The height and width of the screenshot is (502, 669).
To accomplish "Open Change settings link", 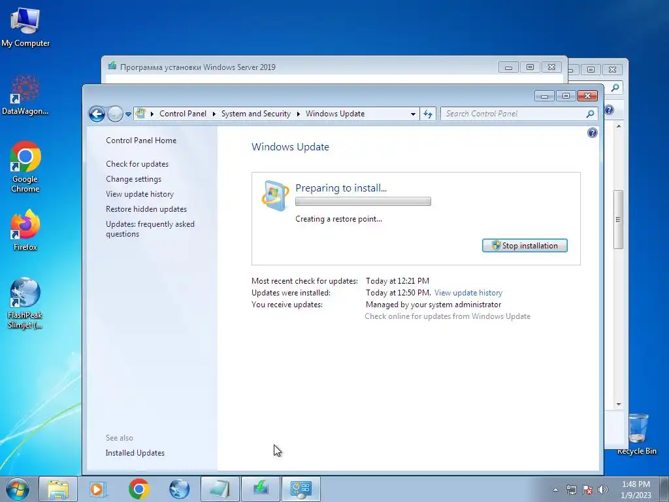I will click(x=133, y=179).
